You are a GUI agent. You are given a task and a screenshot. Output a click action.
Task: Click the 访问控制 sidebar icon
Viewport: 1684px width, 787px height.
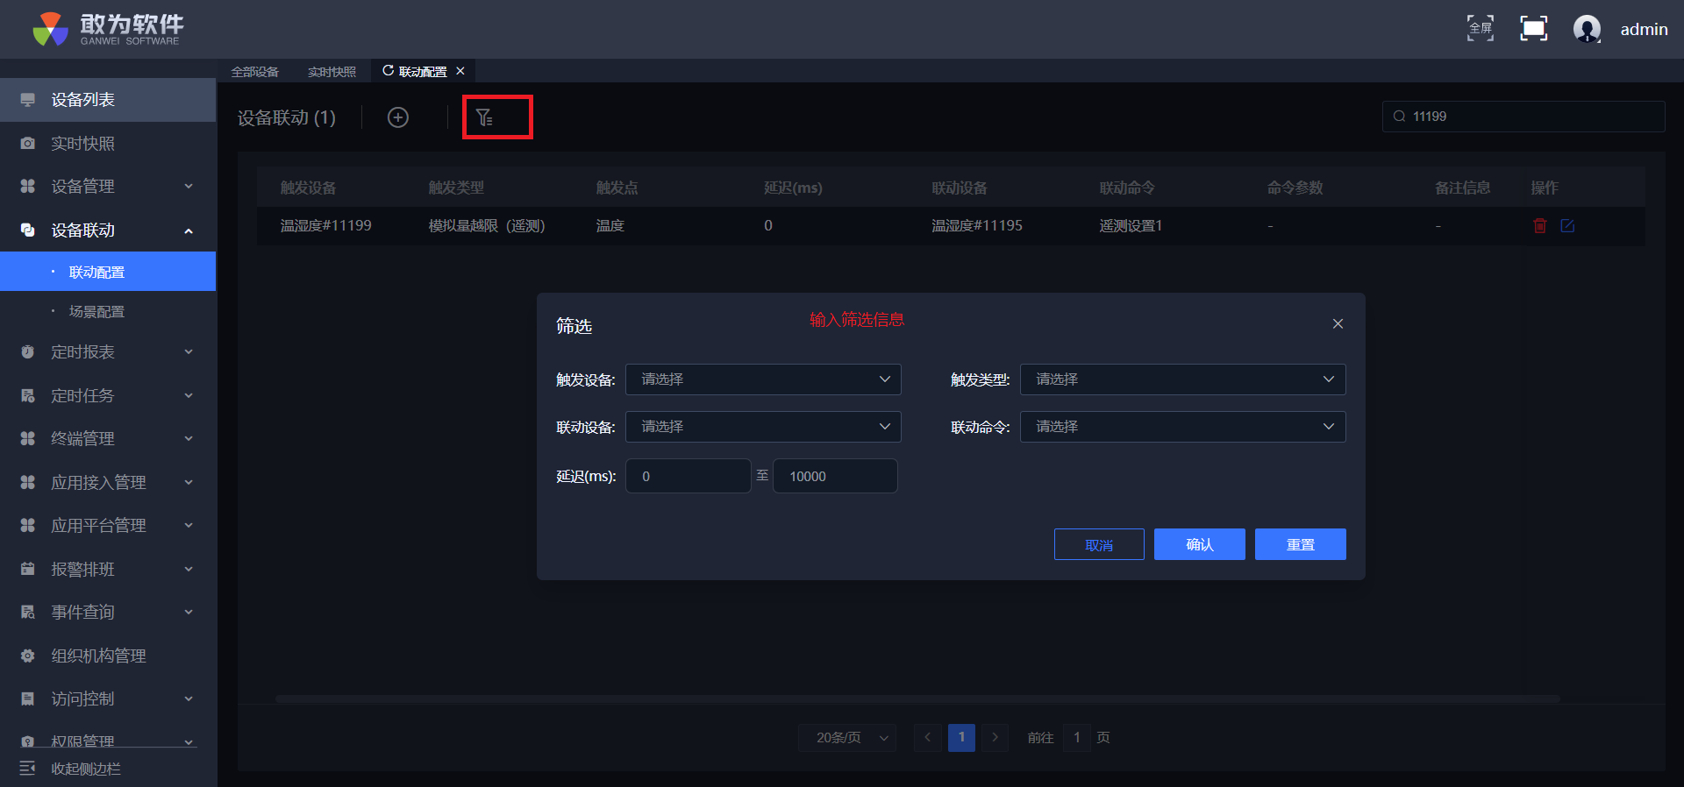coord(28,698)
